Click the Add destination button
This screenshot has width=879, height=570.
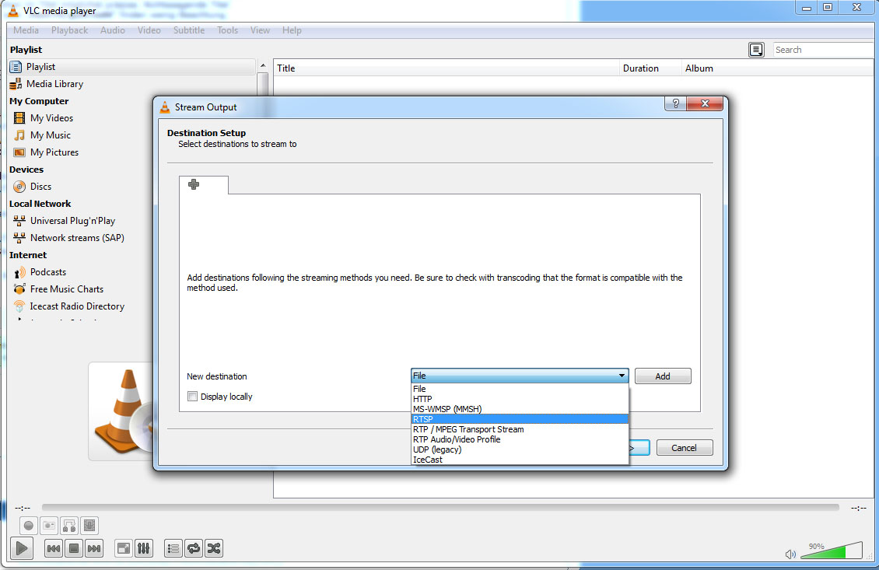pos(663,376)
